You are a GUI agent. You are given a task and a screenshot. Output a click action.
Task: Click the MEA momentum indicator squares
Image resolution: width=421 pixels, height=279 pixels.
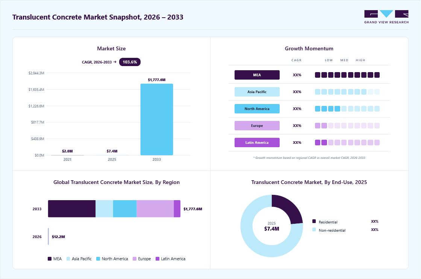pyautogui.click(x=347, y=75)
